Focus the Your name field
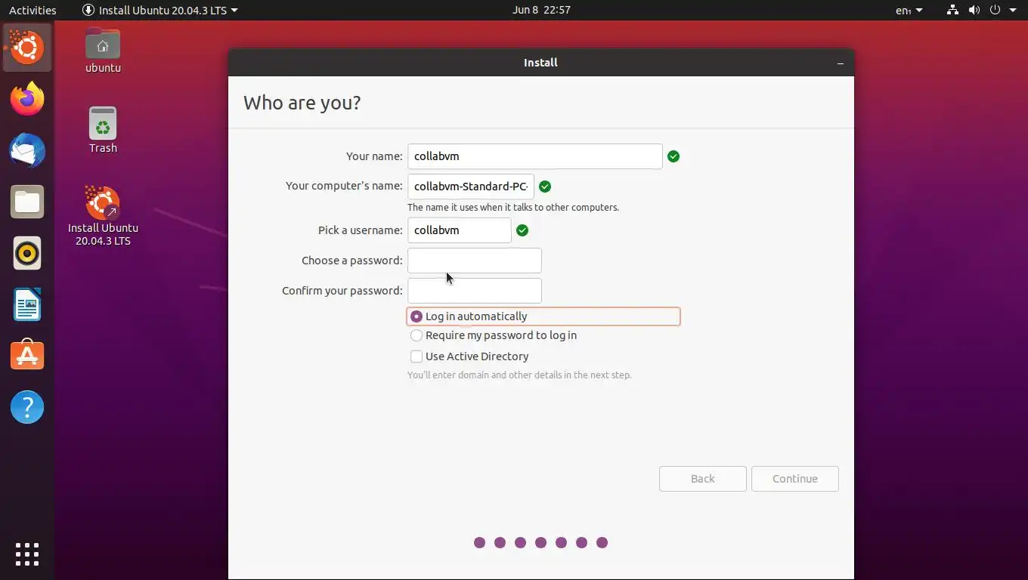Image resolution: width=1028 pixels, height=580 pixels. (535, 156)
